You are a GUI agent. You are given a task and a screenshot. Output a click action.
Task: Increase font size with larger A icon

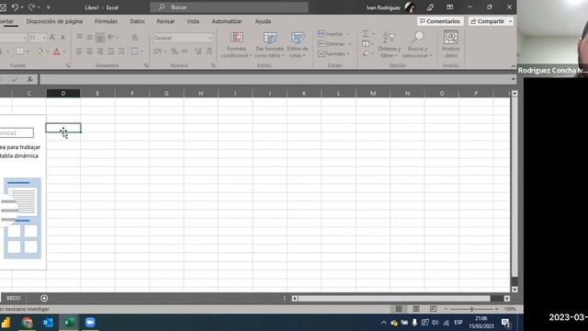(x=52, y=37)
